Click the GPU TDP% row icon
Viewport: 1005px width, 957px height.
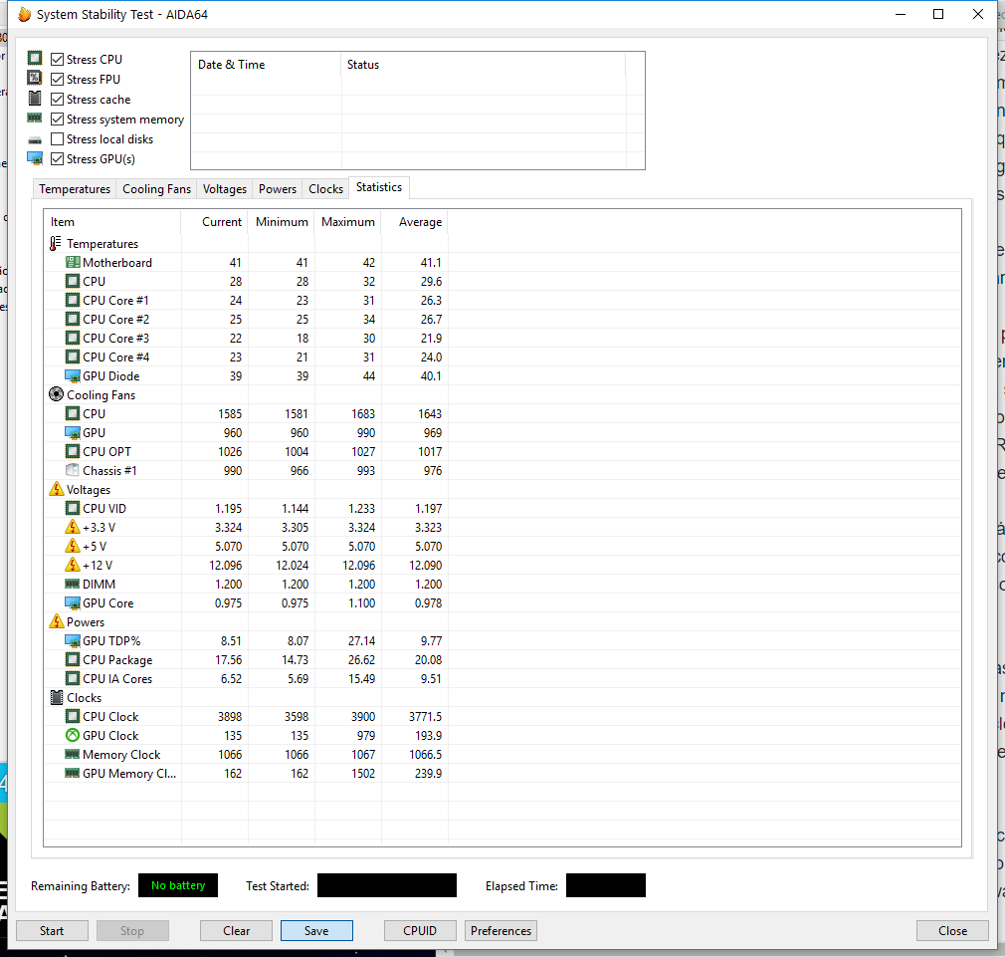click(x=73, y=640)
